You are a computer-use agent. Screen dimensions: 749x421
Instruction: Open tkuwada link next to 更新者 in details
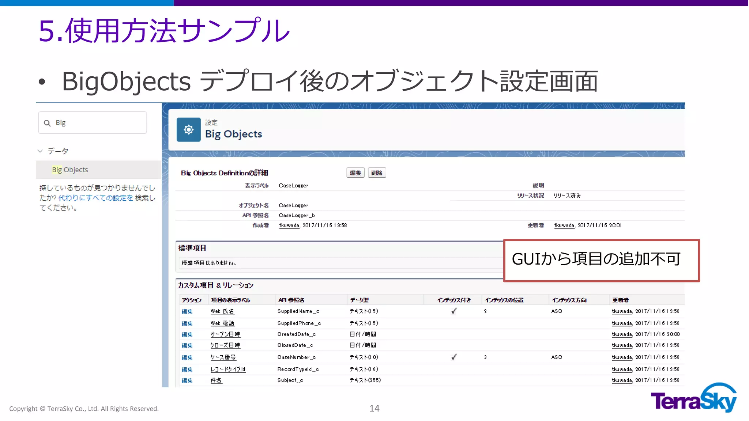(564, 225)
